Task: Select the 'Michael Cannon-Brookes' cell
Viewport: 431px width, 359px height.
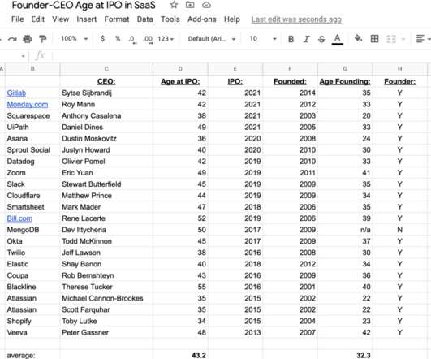Action: pyautogui.click(x=106, y=298)
